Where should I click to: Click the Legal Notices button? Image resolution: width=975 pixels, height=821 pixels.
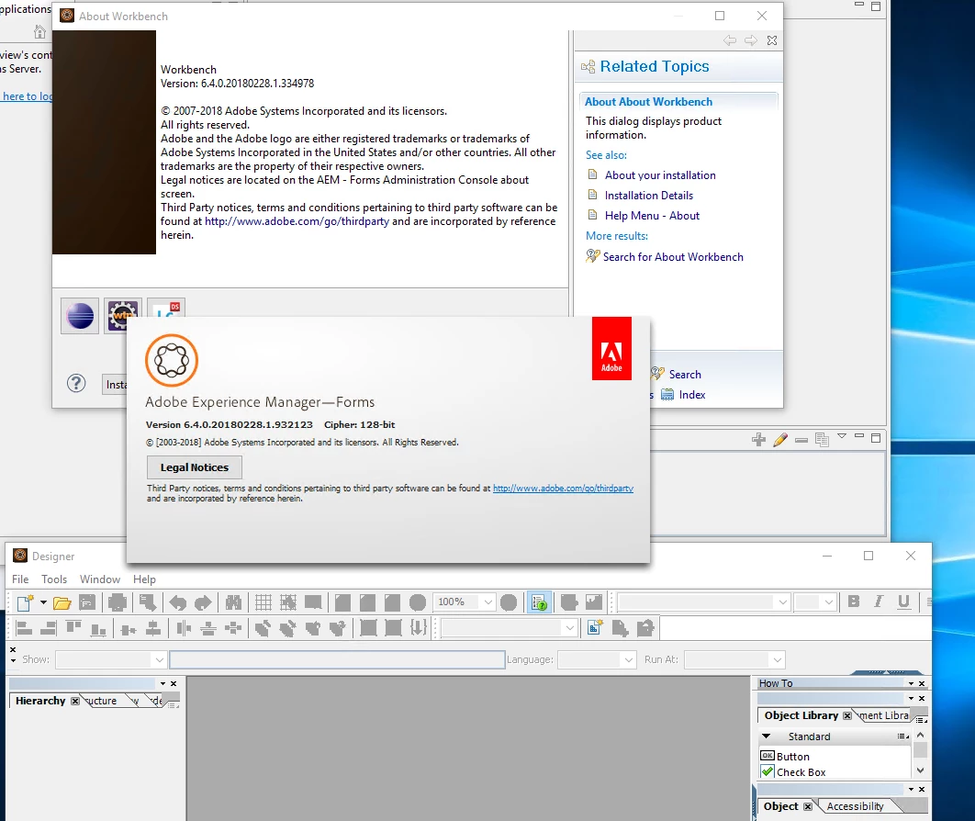(195, 467)
